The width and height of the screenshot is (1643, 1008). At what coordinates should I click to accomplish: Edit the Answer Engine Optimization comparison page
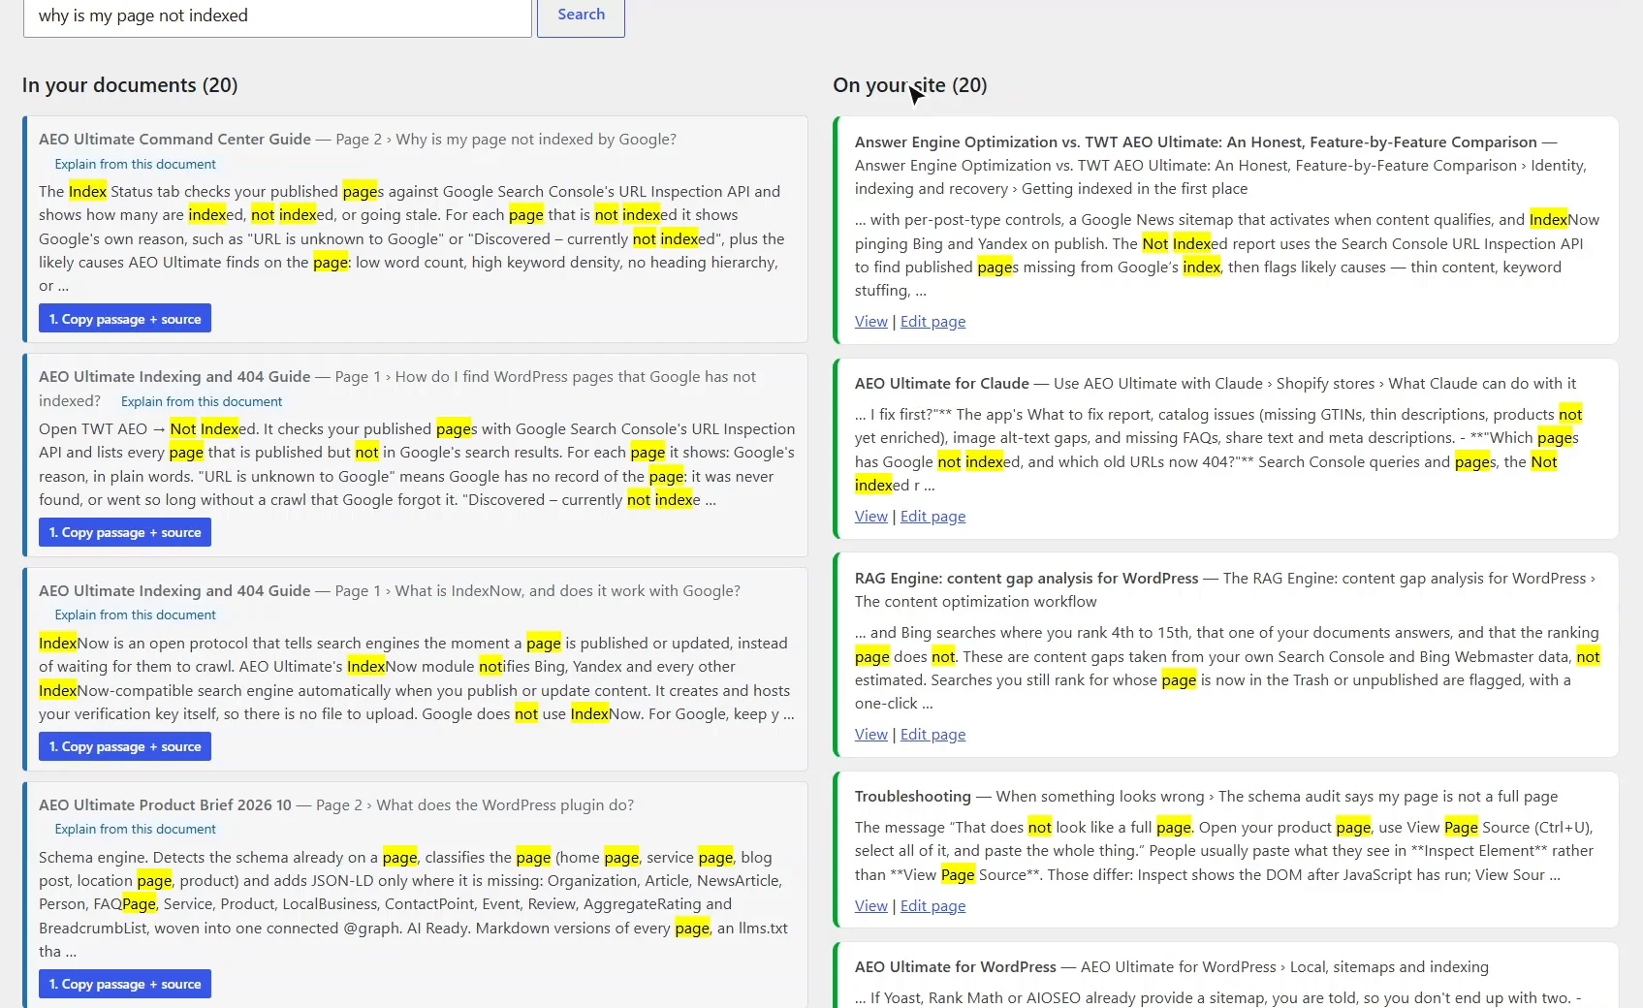tap(932, 322)
